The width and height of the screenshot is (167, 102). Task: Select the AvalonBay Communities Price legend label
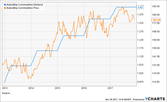coord(23,8)
